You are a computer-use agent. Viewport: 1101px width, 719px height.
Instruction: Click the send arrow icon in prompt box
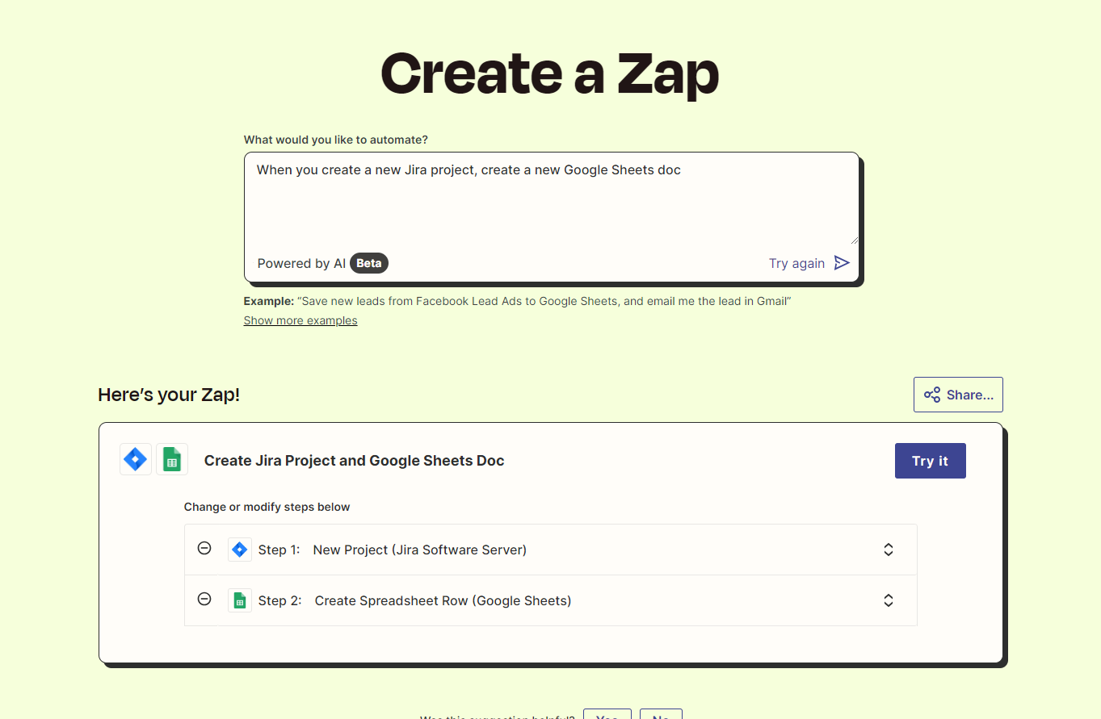click(x=842, y=263)
